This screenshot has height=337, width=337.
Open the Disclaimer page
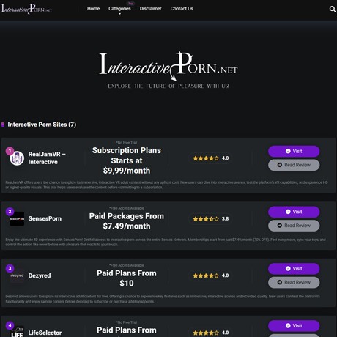click(x=150, y=9)
